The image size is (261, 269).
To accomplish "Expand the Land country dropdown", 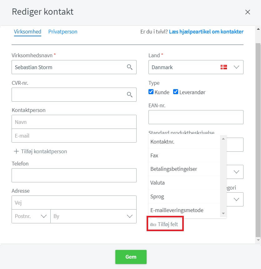I will tap(237, 67).
